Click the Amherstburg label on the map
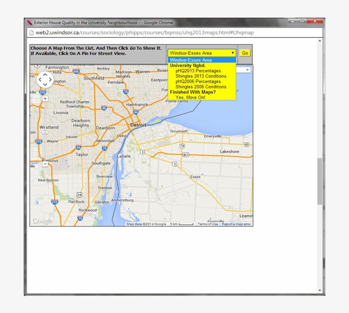 (x=123, y=200)
